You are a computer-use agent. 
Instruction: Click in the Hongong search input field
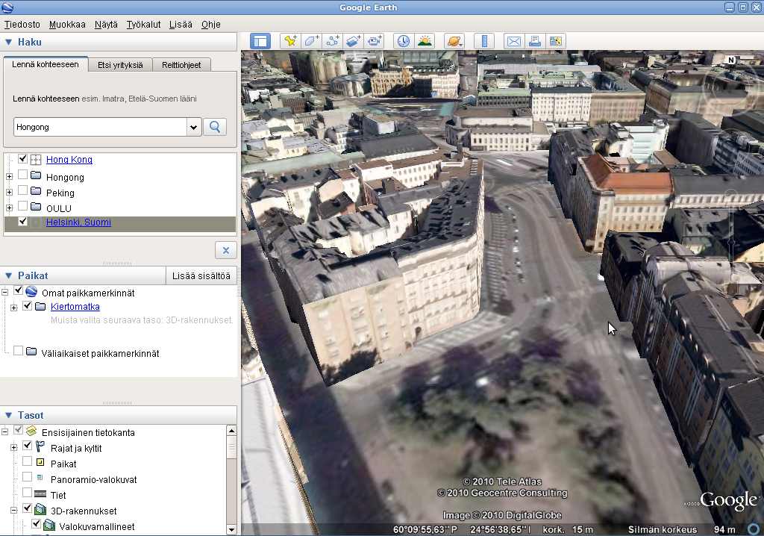click(99, 127)
